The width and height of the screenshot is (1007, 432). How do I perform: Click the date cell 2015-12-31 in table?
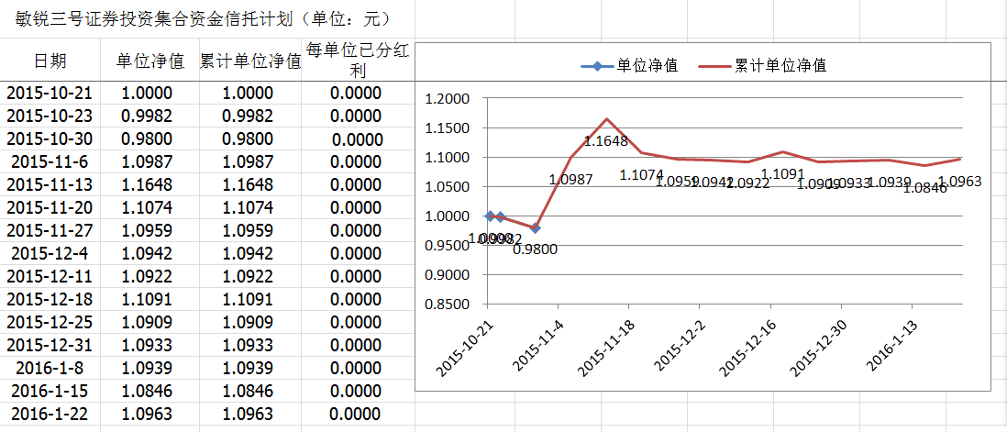(x=50, y=346)
